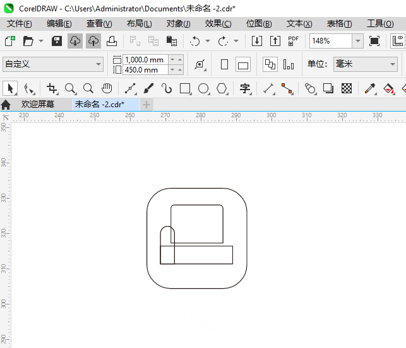Click the cloud download icon
406x348 pixels.
[x=75, y=41]
